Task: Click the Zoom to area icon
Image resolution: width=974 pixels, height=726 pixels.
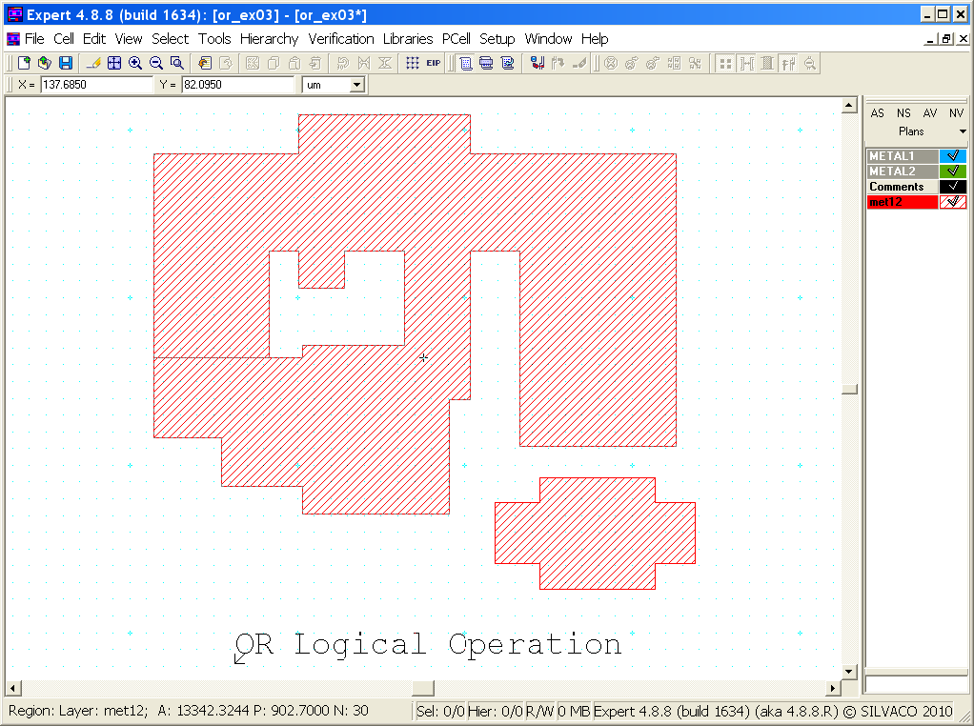Action: (x=177, y=63)
